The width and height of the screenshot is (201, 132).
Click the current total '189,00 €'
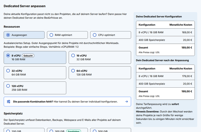pyautogui.click(x=187, y=47)
